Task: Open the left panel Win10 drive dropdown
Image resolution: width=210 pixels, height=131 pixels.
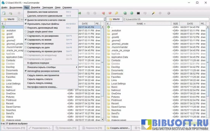Action: (9, 19)
